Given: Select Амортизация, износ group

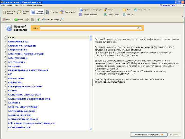Looking at the screenshot, I should click(x=19, y=115).
